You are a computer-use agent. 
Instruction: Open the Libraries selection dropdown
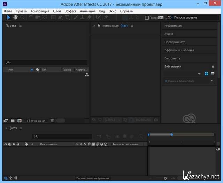point(199,74)
